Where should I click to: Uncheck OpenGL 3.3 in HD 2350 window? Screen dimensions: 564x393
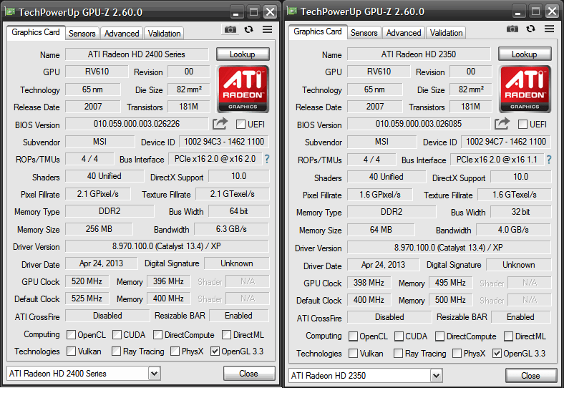(x=497, y=354)
